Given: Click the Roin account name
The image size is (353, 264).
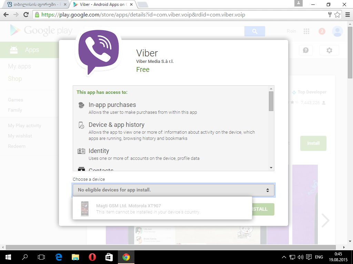Looking at the screenshot, I should [291, 31].
